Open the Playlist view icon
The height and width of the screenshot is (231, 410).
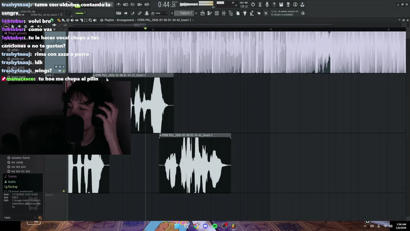(202, 13)
